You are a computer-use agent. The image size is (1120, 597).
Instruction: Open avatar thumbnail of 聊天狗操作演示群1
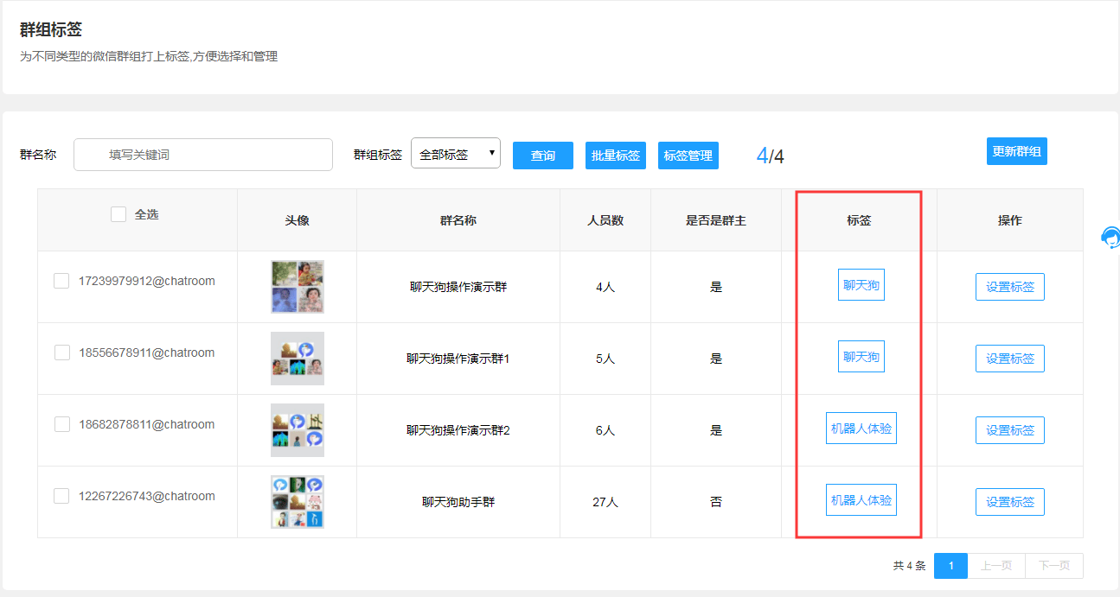point(298,359)
